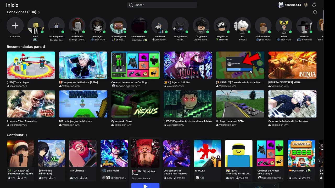Open Jsbgjdbs19 friend avatar
The width and height of the screenshot is (335, 188).
tap(222, 26)
